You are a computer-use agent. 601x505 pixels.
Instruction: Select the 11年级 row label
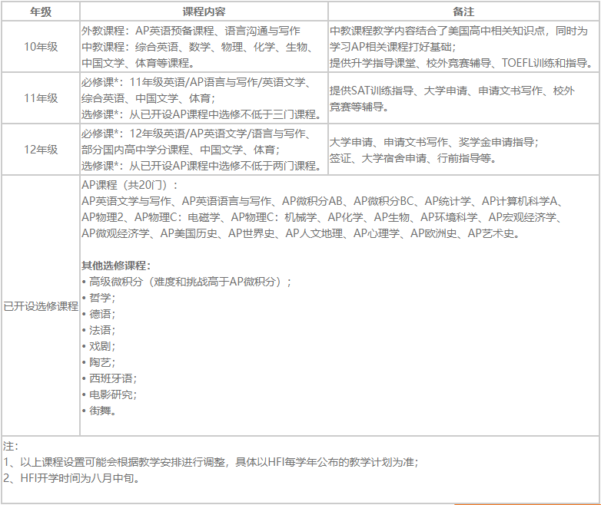40,98
